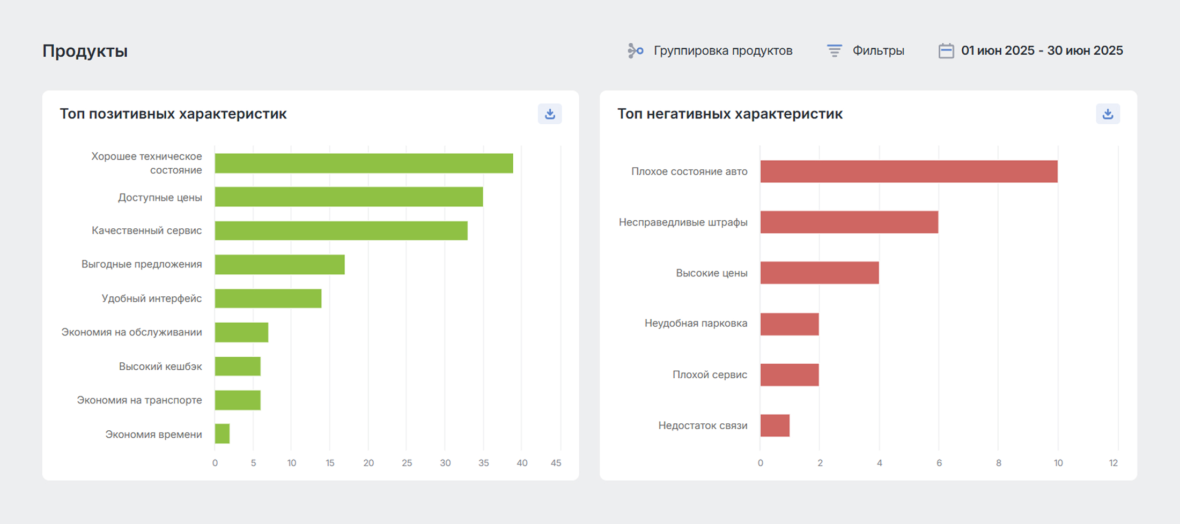Select the Выгодные предложения bar
Viewport: 1180px width, 524px height.
click(279, 265)
